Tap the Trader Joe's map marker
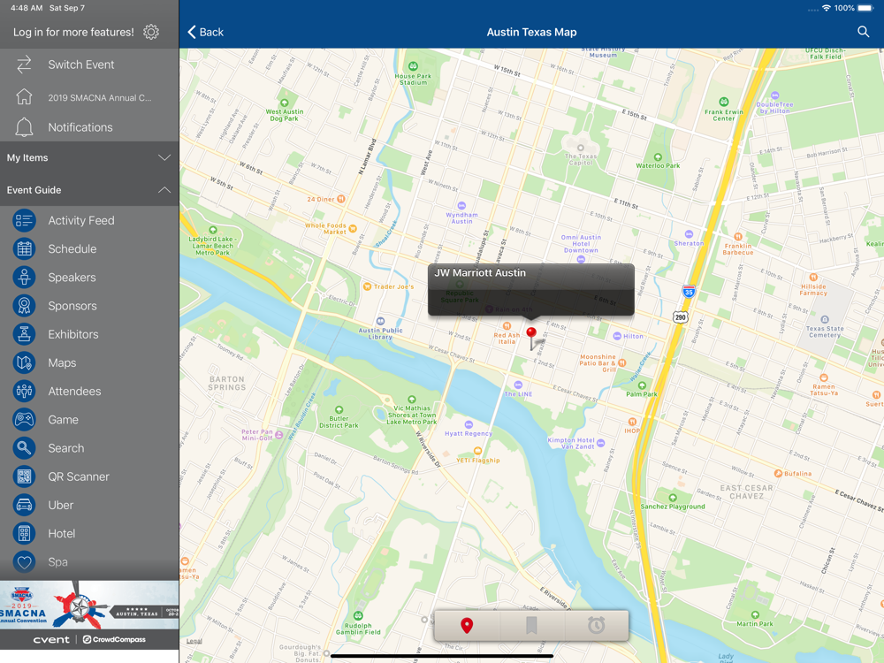Image resolution: width=884 pixels, height=663 pixels. coord(367,286)
